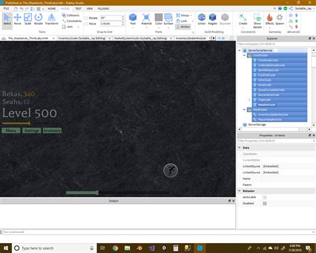Viewport: 316px width, 253px height.
Task: Click the Filter workspace search field
Action: point(276,44)
